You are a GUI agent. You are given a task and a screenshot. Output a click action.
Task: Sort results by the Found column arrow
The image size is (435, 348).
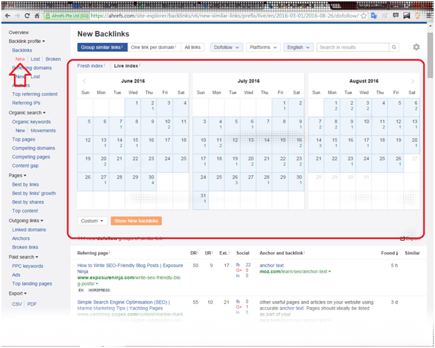[397, 253]
